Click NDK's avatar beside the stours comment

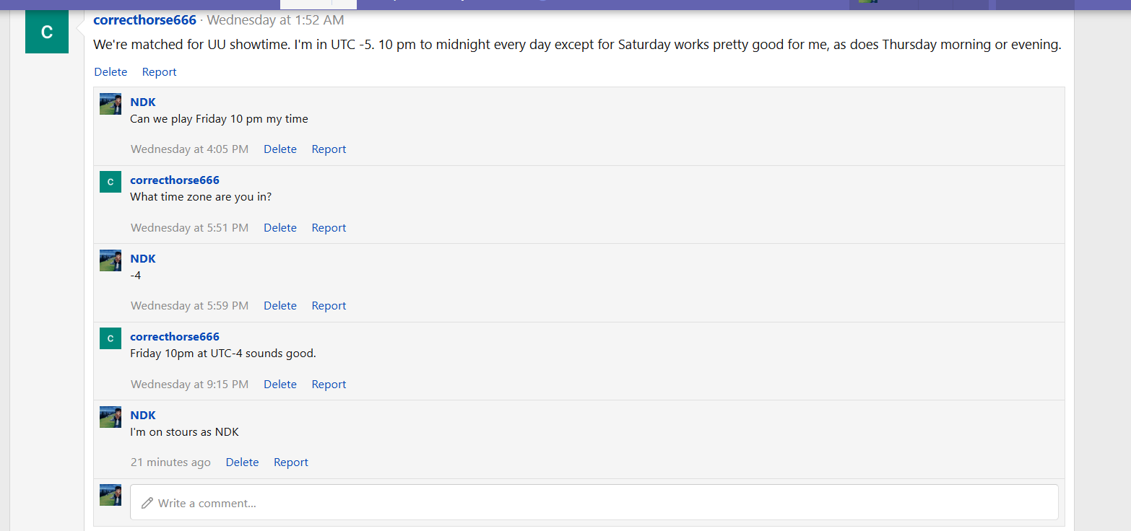[x=110, y=417]
